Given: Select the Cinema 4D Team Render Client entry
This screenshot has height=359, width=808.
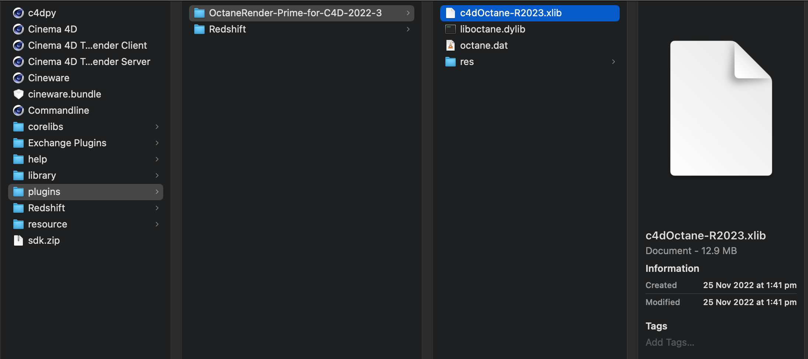Looking at the screenshot, I should (x=87, y=45).
